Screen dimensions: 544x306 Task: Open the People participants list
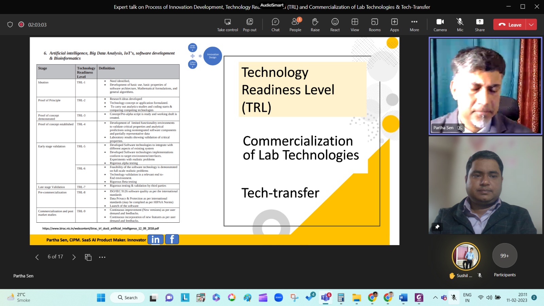tap(295, 25)
